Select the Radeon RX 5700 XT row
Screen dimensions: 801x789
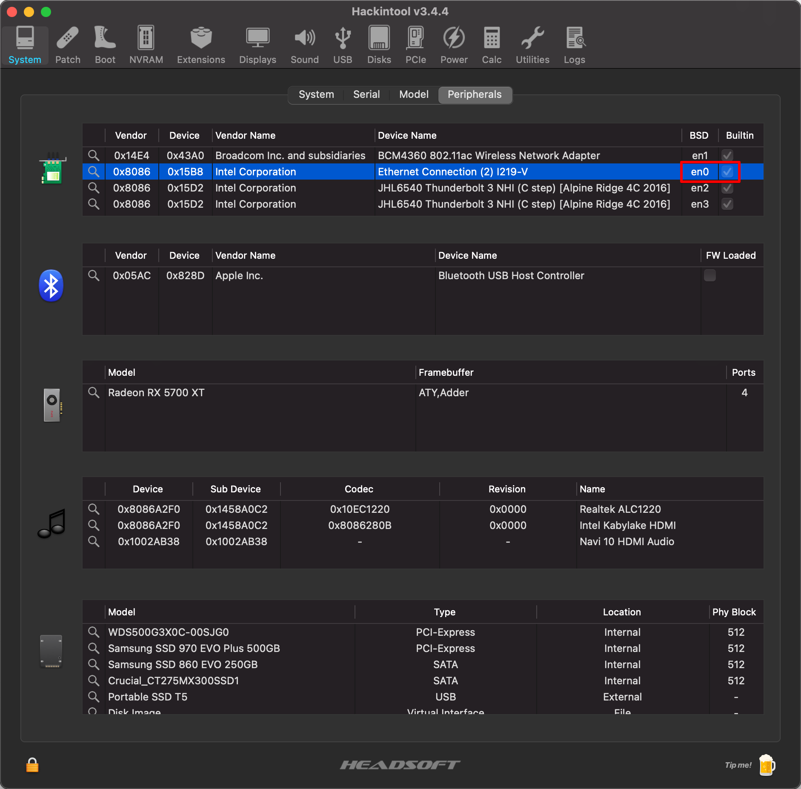pos(423,392)
